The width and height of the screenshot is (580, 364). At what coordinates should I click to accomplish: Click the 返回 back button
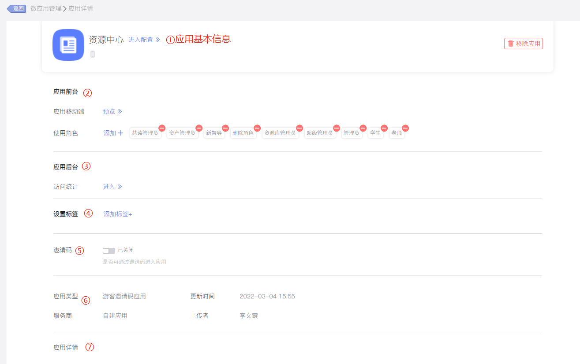pos(17,8)
